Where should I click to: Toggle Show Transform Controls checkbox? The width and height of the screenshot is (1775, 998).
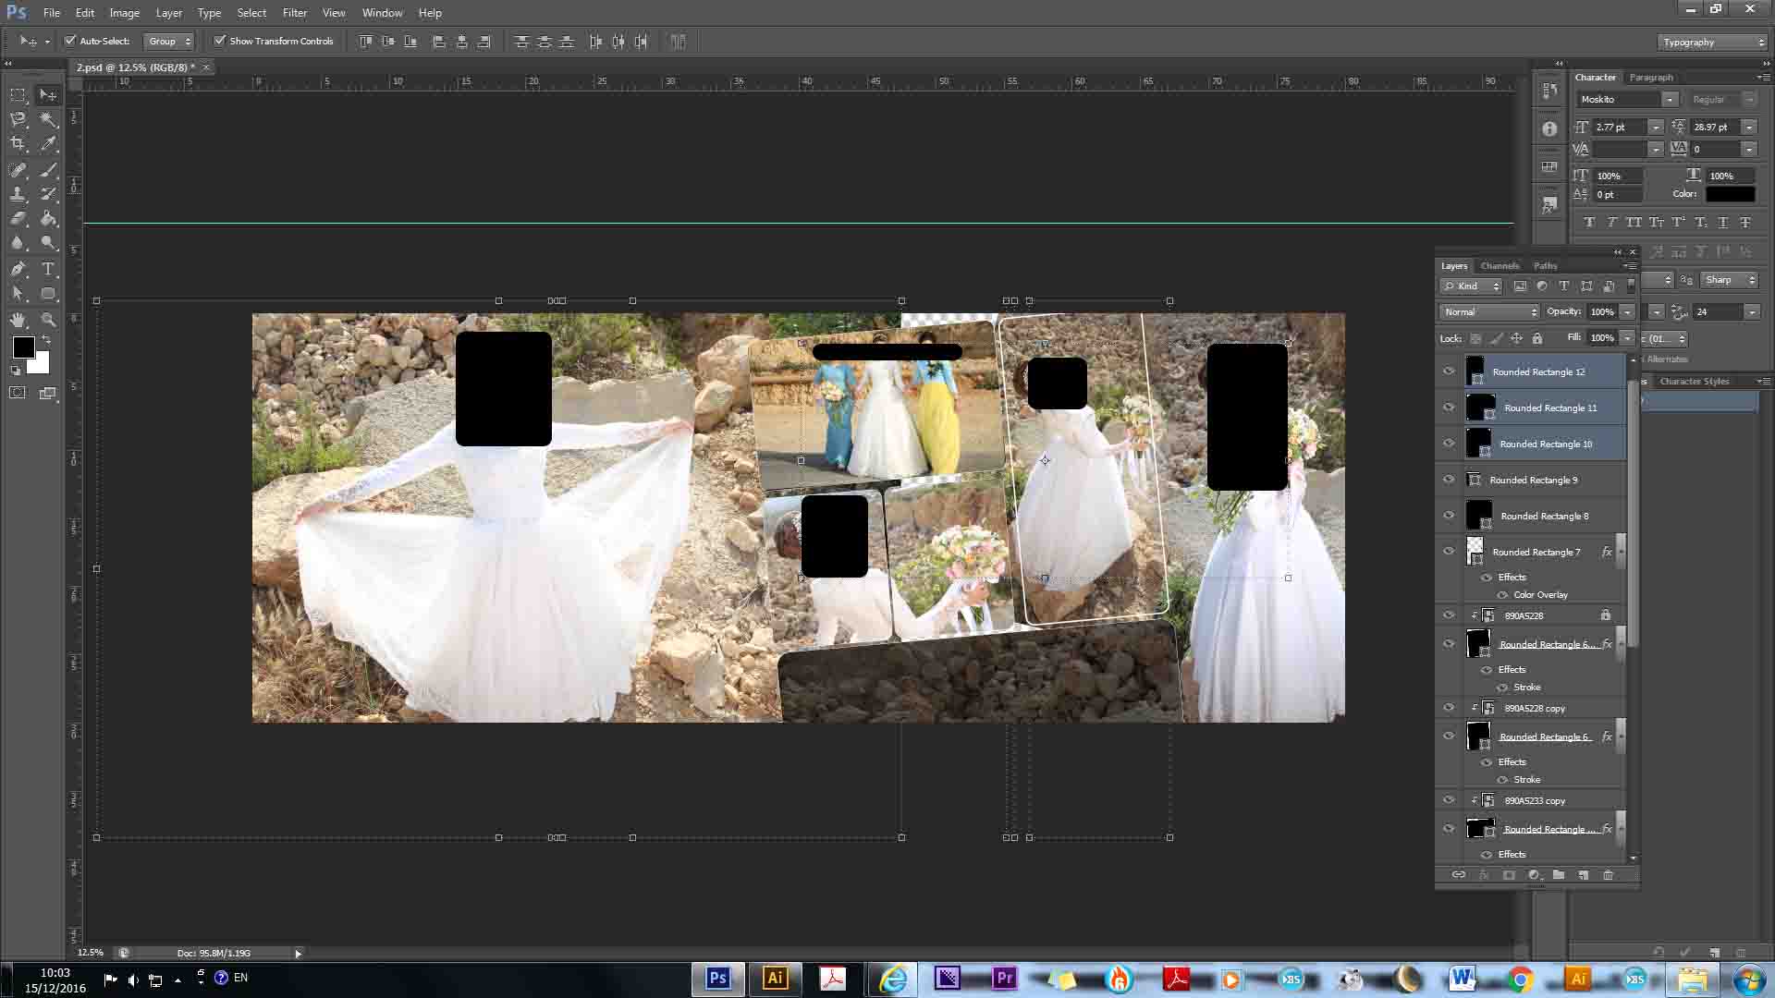tap(220, 41)
